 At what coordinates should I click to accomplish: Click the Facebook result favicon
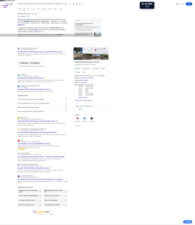19,86
